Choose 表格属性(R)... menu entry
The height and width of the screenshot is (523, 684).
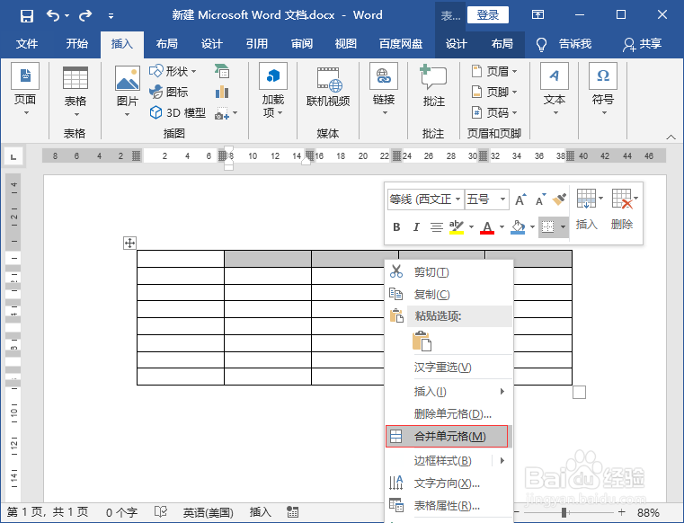tap(449, 506)
